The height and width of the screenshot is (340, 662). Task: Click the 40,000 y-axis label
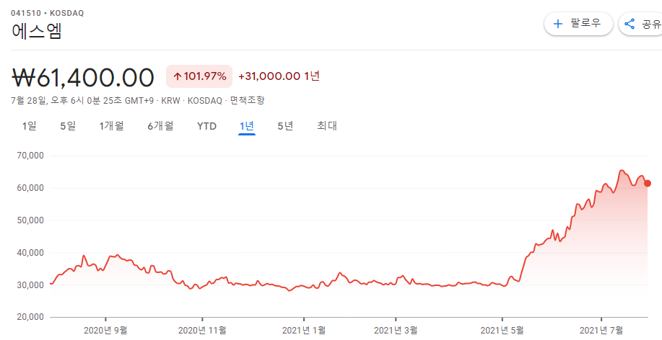[x=30, y=253]
